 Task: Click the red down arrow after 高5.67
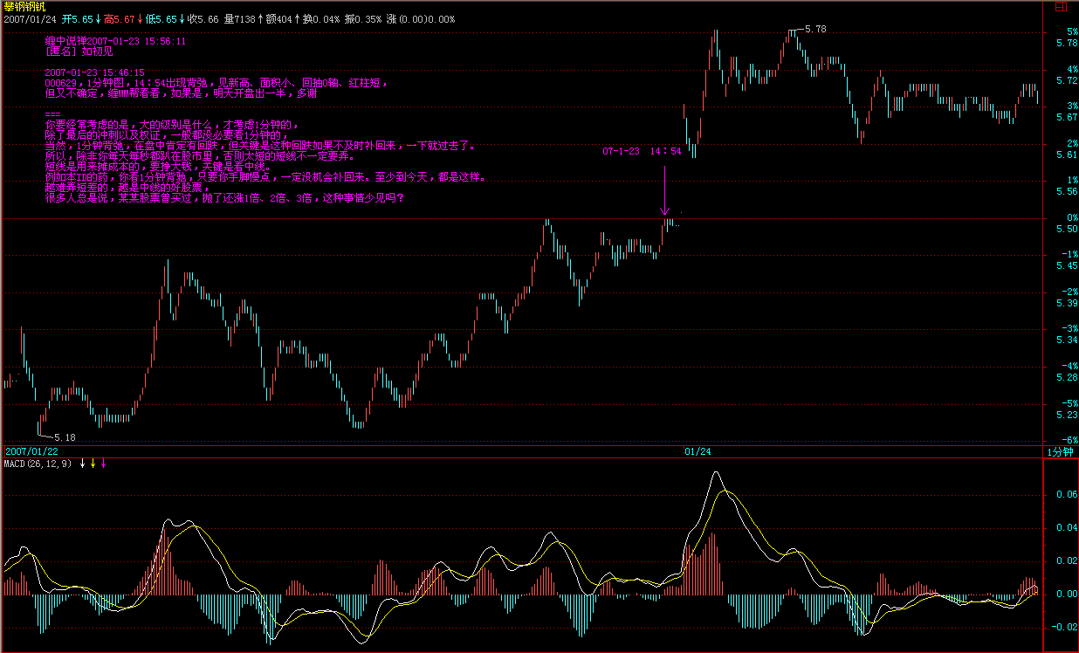[x=140, y=18]
